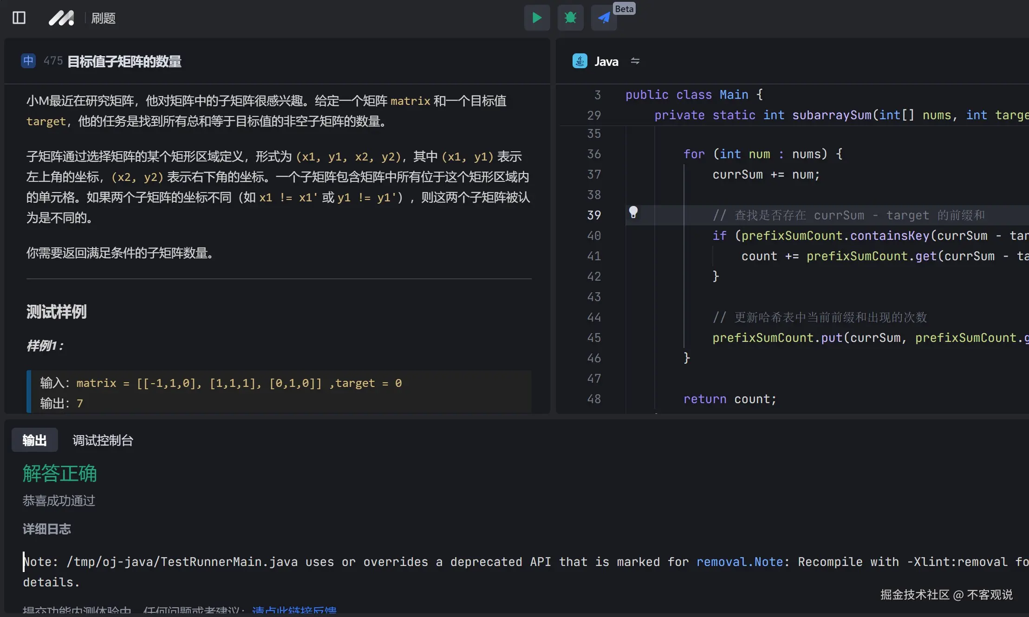Screen dimensions: 1029x617
Task: Open the Java language selector
Action: (x=606, y=61)
